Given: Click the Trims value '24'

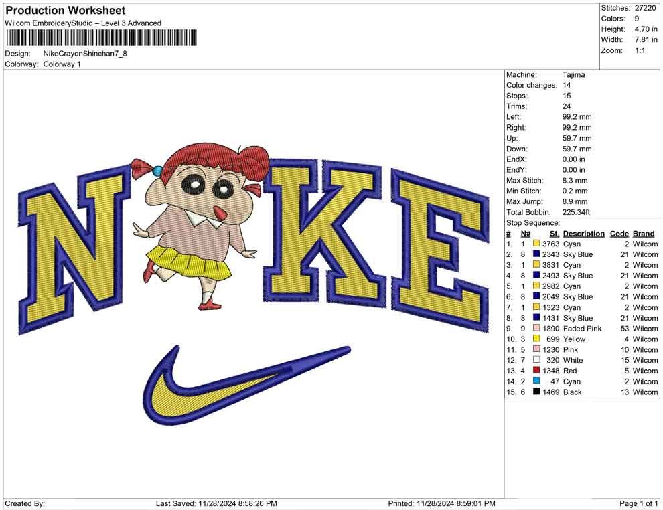Looking at the screenshot, I should point(567,106).
